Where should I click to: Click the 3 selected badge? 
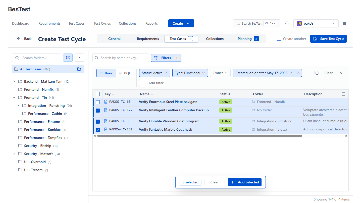(x=190, y=182)
